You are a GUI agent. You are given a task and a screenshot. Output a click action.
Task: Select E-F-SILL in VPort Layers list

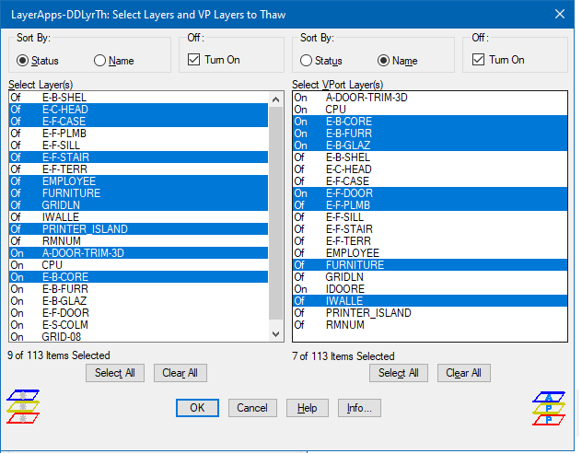click(x=430, y=216)
